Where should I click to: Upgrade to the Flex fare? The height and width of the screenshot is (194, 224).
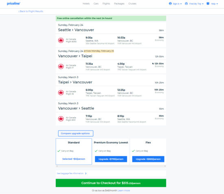pos(148,159)
